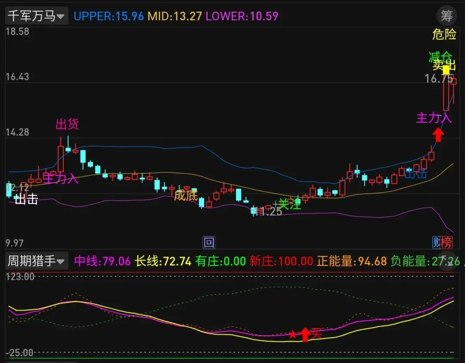Select 正能量:94.68 reading

pyautogui.click(x=352, y=261)
